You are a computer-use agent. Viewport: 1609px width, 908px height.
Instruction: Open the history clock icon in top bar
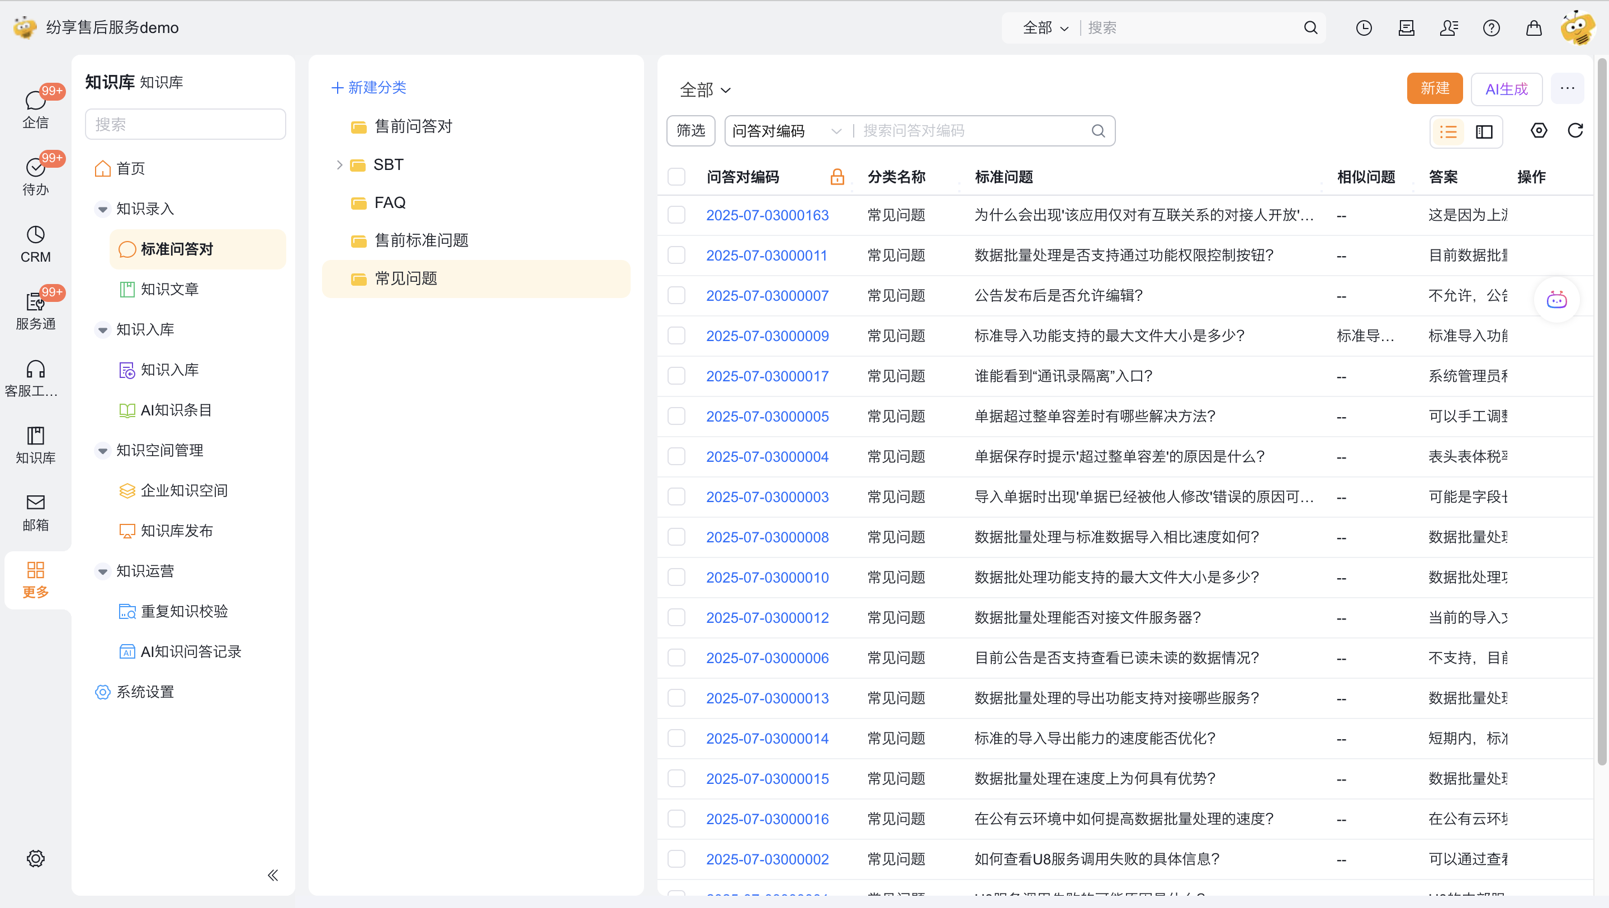click(x=1364, y=28)
